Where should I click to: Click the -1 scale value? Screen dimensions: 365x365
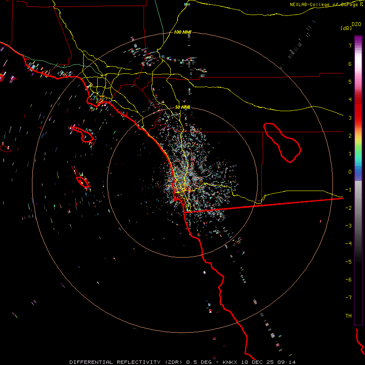pos(348,190)
